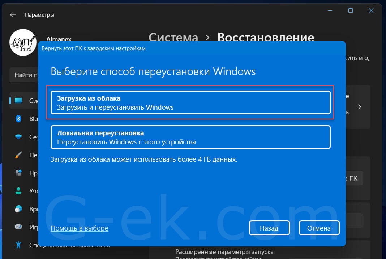Focus the Найти settings search field
The height and width of the screenshot is (259, 386).
pyautogui.click(x=24, y=75)
